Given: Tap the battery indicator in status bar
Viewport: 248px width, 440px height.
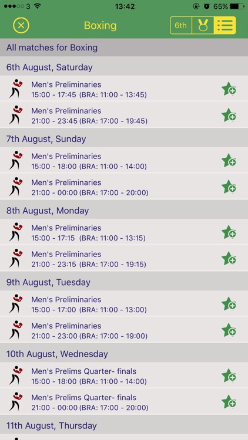Looking at the screenshot, I should coord(237,6).
